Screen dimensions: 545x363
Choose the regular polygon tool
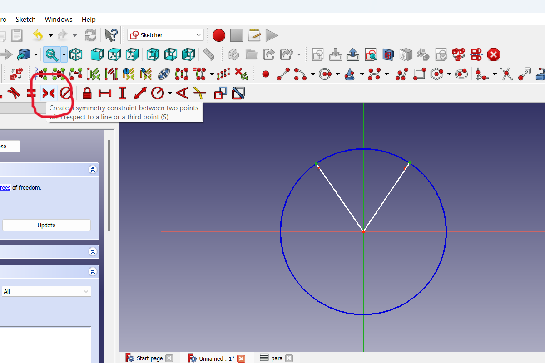pyautogui.click(x=437, y=74)
